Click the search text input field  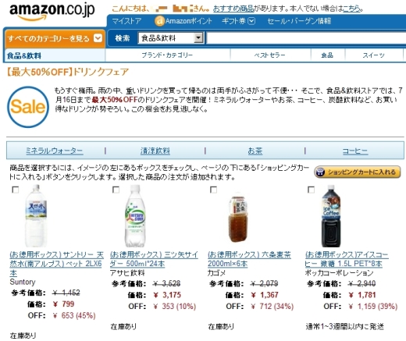pyautogui.click(x=306, y=38)
